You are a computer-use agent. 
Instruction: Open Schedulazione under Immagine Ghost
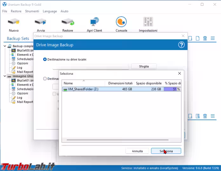[23, 89]
